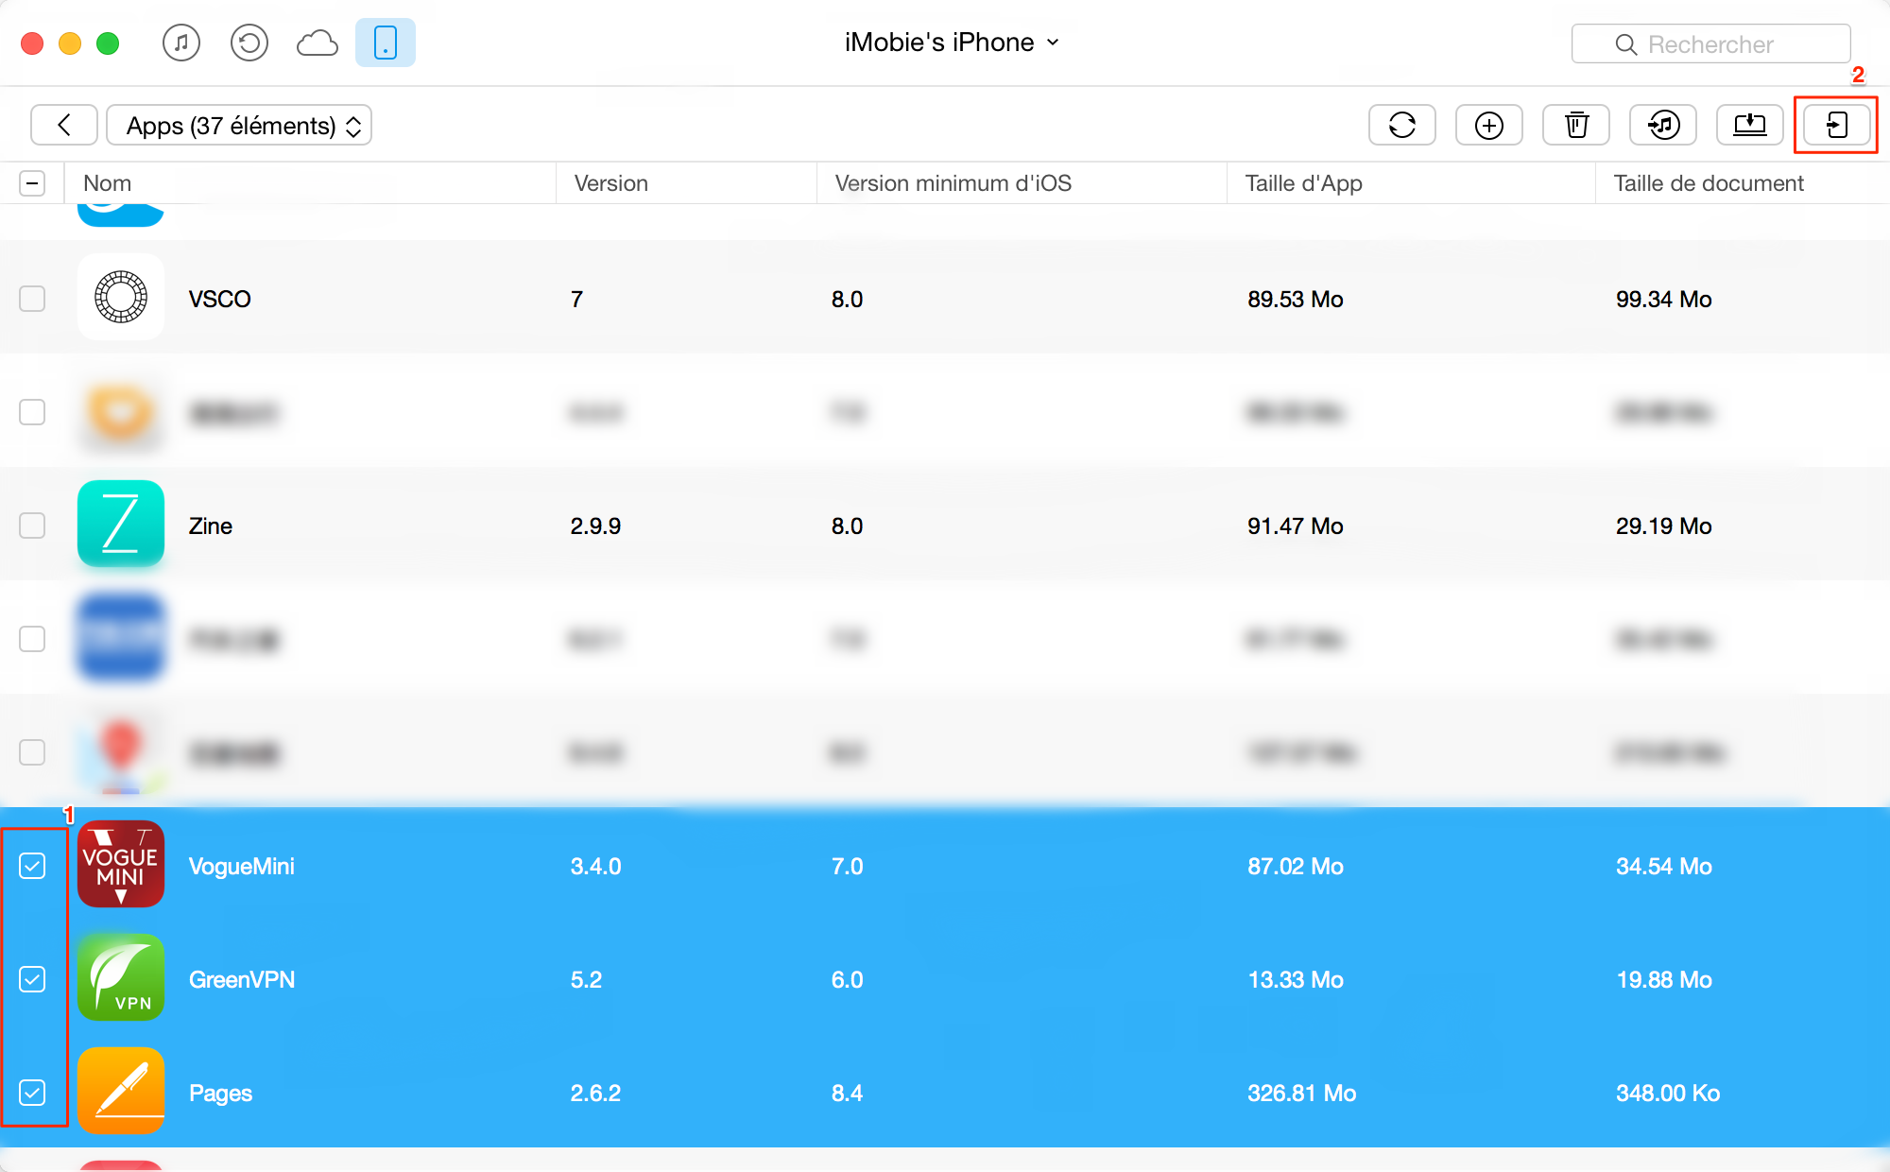Uncheck the VogueMini checkbox
Screen dimensions: 1890x1172
click(x=32, y=866)
